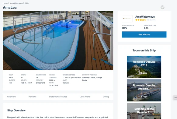Select the length value 135 m / 443 ft
The height and width of the screenshot is (119, 177).
click(27, 83)
